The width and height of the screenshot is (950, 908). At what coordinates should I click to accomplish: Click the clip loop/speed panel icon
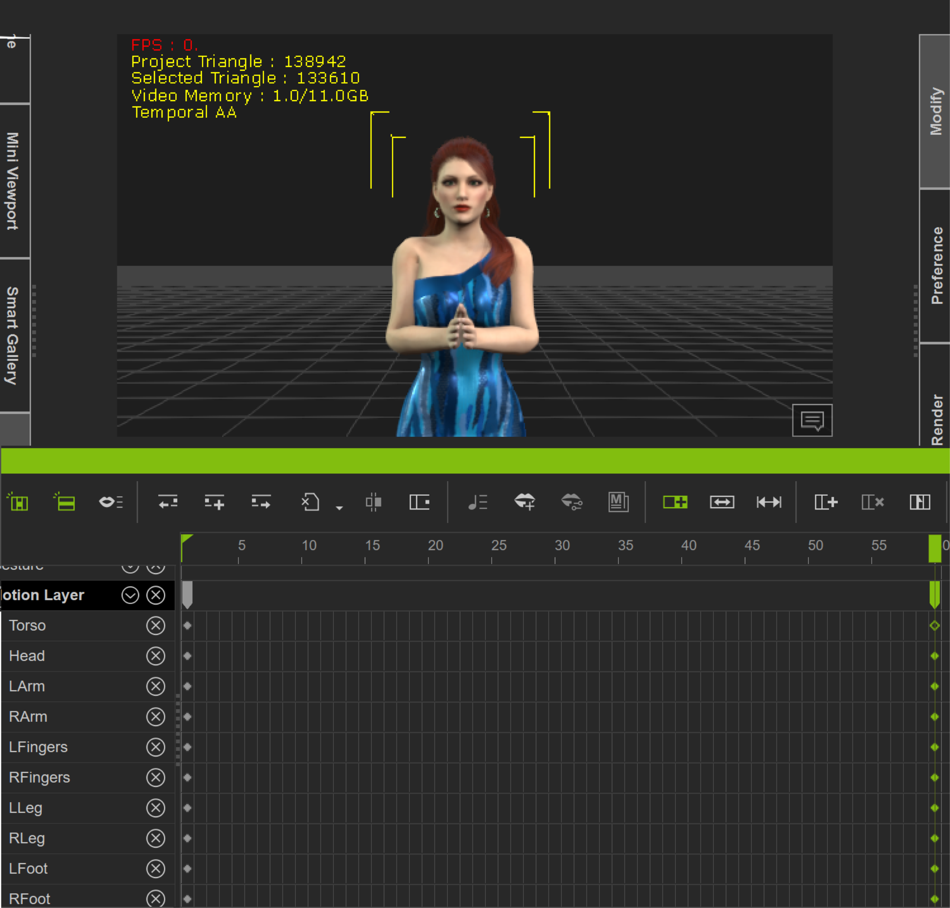[x=419, y=502]
